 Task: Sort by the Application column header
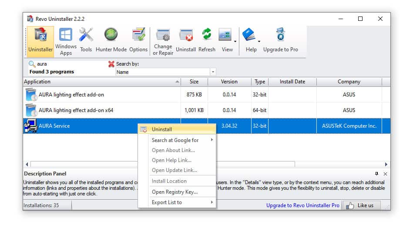click(102, 82)
